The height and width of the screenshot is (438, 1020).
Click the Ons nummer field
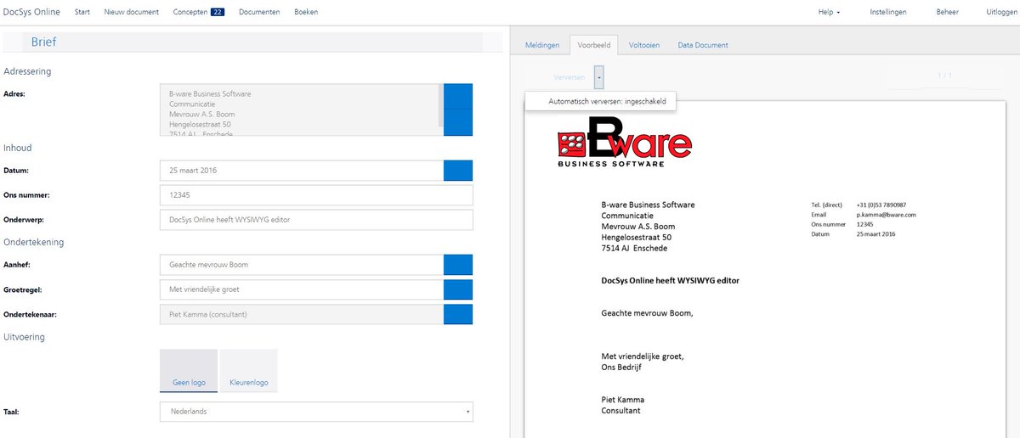[x=316, y=195]
